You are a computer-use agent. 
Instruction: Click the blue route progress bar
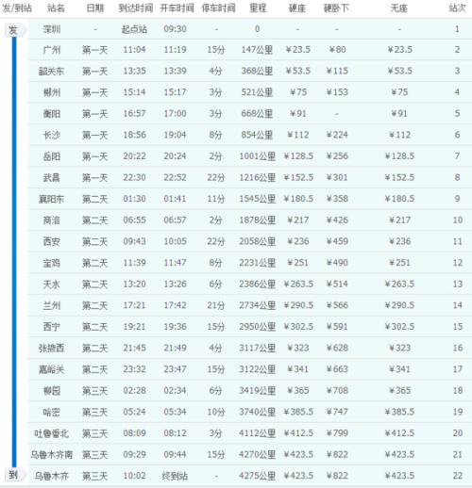click(14, 252)
